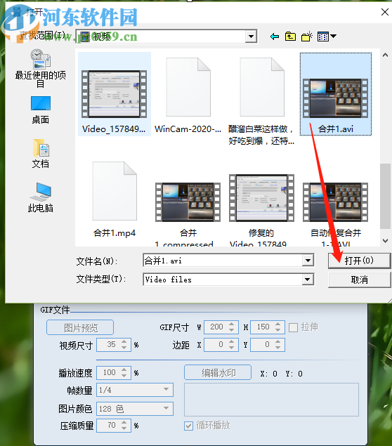Open 最近使用的项目 in sidebar
The width and height of the screenshot is (392, 446).
41,68
